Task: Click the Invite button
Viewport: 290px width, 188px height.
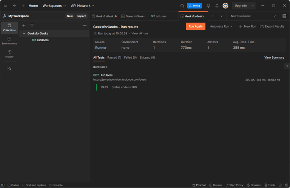Action: coord(194,6)
